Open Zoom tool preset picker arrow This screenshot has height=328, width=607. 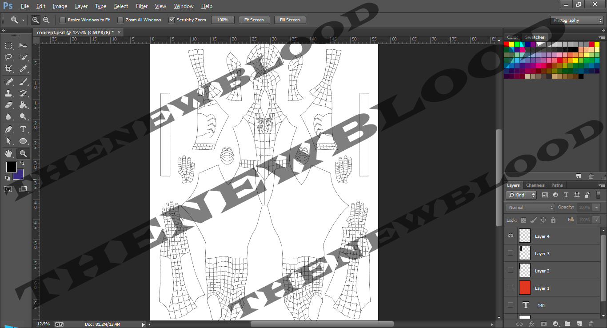24,20
